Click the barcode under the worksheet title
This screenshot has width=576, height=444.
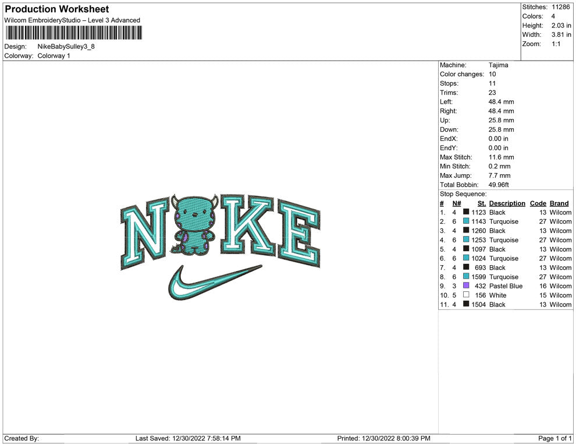pos(73,33)
